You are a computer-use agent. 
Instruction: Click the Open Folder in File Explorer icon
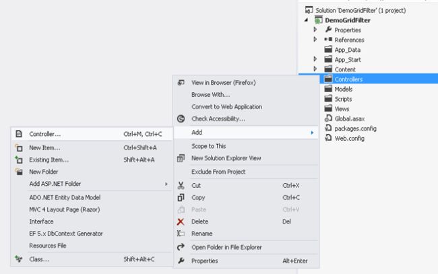(181, 246)
